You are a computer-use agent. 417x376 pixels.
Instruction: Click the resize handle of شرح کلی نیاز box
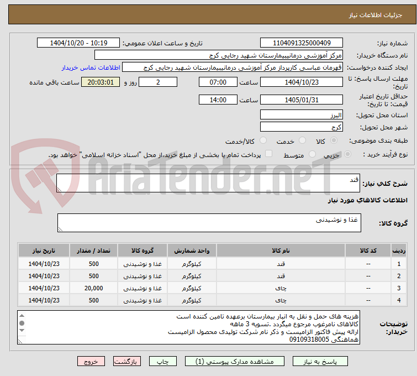[59, 189]
